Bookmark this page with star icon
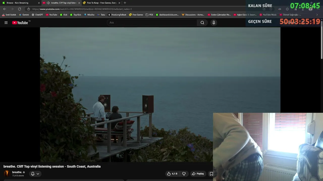The image size is (323, 181). tap(271, 9)
